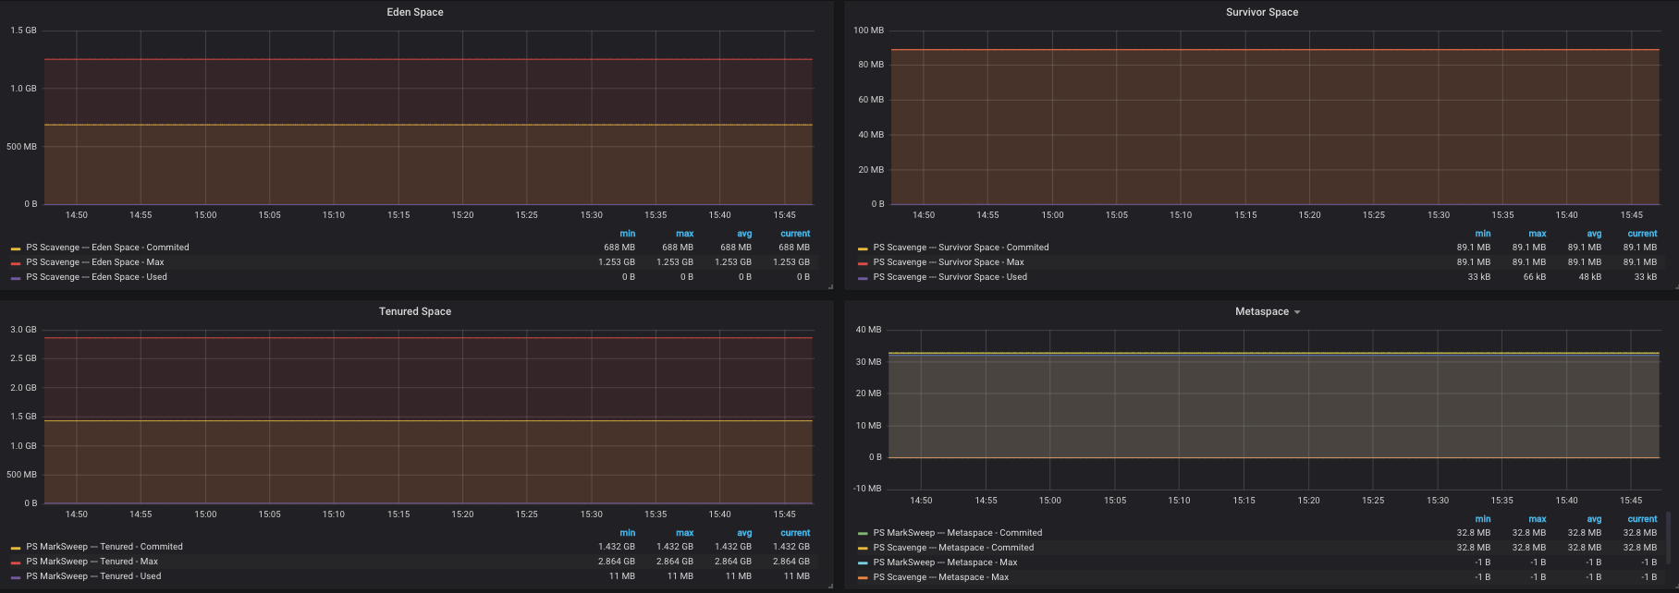Open the Survivor Space panel title menu
The height and width of the screenshot is (593, 1679).
pyautogui.click(x=1261, y=12)
